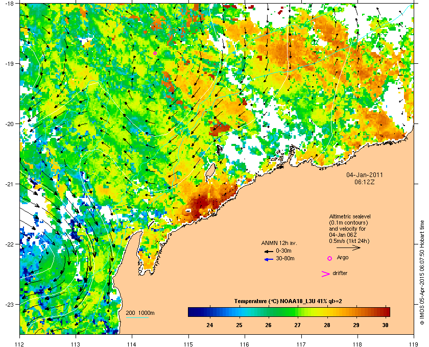Click the 'Altimetric sealevel' text

(350, 216)
